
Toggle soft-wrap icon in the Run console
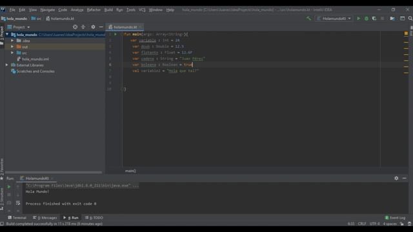(x=18, y=203)
